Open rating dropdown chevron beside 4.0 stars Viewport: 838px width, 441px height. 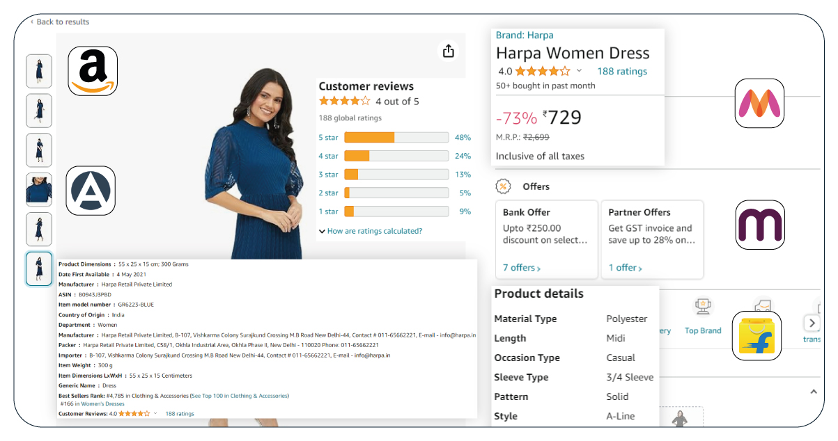click(579, 71)
